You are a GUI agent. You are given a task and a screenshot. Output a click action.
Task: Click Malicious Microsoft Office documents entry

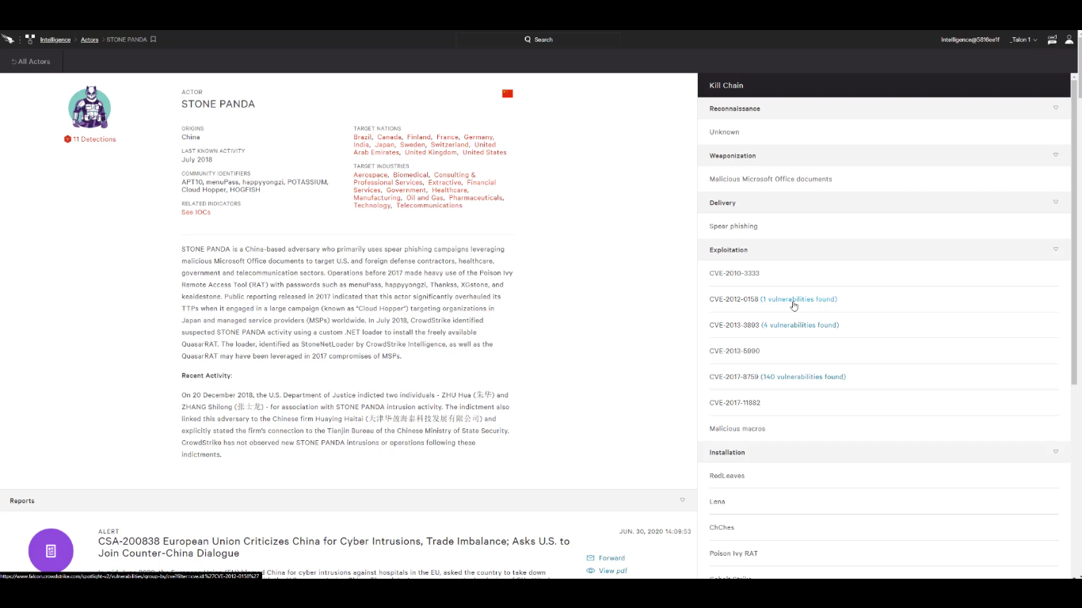(771, 179)
